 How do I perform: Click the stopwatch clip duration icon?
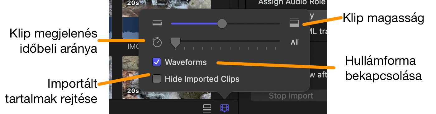[x=157, y=42]
